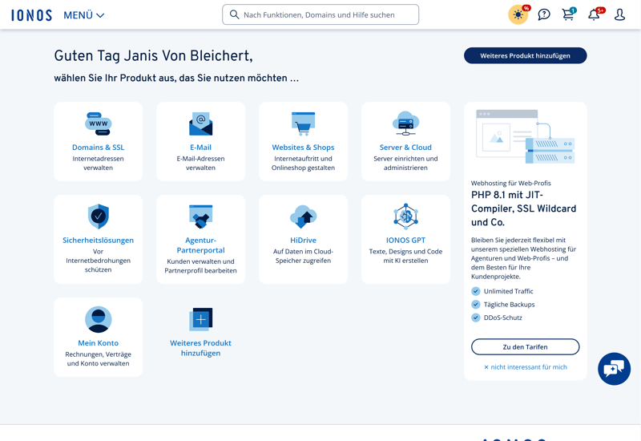Open the shopping cart icon
This screenshot has width=641, height=441.
point(568,14)
